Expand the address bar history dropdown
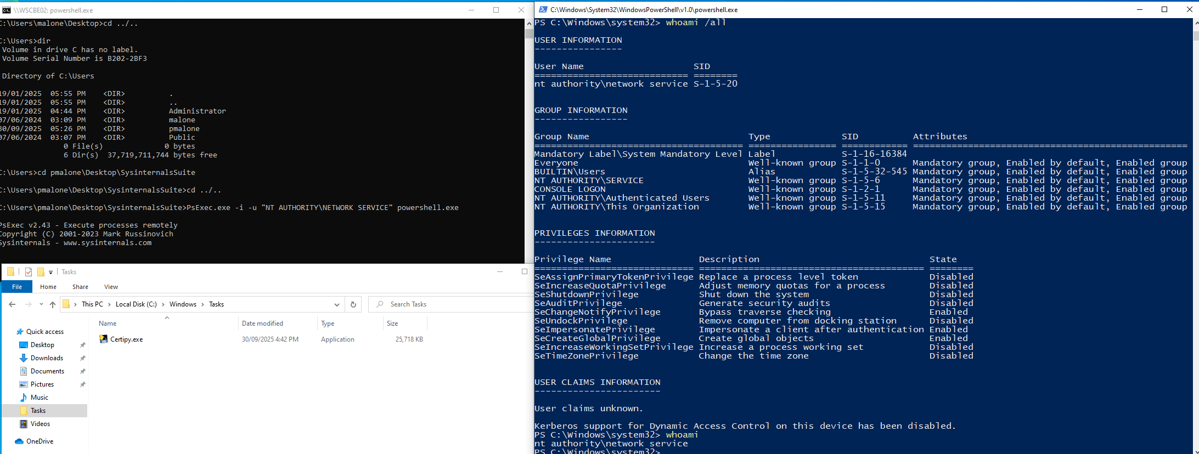The width and height of the screenshot is (1199, 454). (337, 304)
